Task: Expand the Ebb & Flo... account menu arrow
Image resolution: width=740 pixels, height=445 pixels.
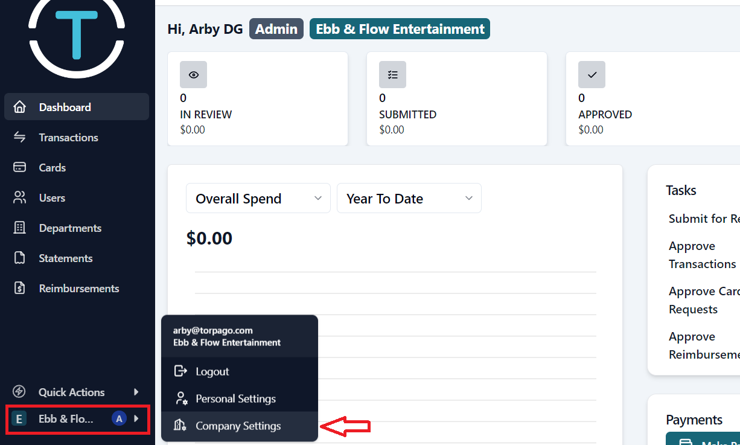Action: (x=136, y=418)
